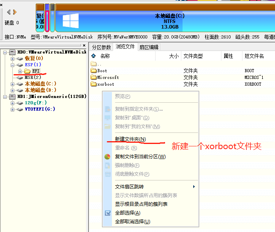Select the Microsoft folder in file list
Viewport: 275px width, 232px height.
coord(108,78)
